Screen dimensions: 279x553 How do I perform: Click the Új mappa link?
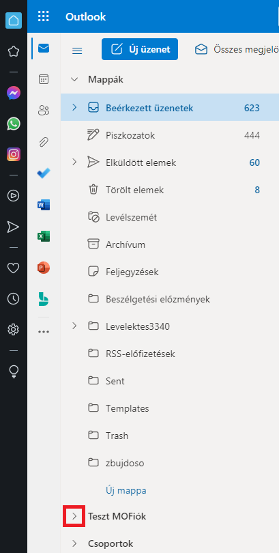[x=126, y=490]
